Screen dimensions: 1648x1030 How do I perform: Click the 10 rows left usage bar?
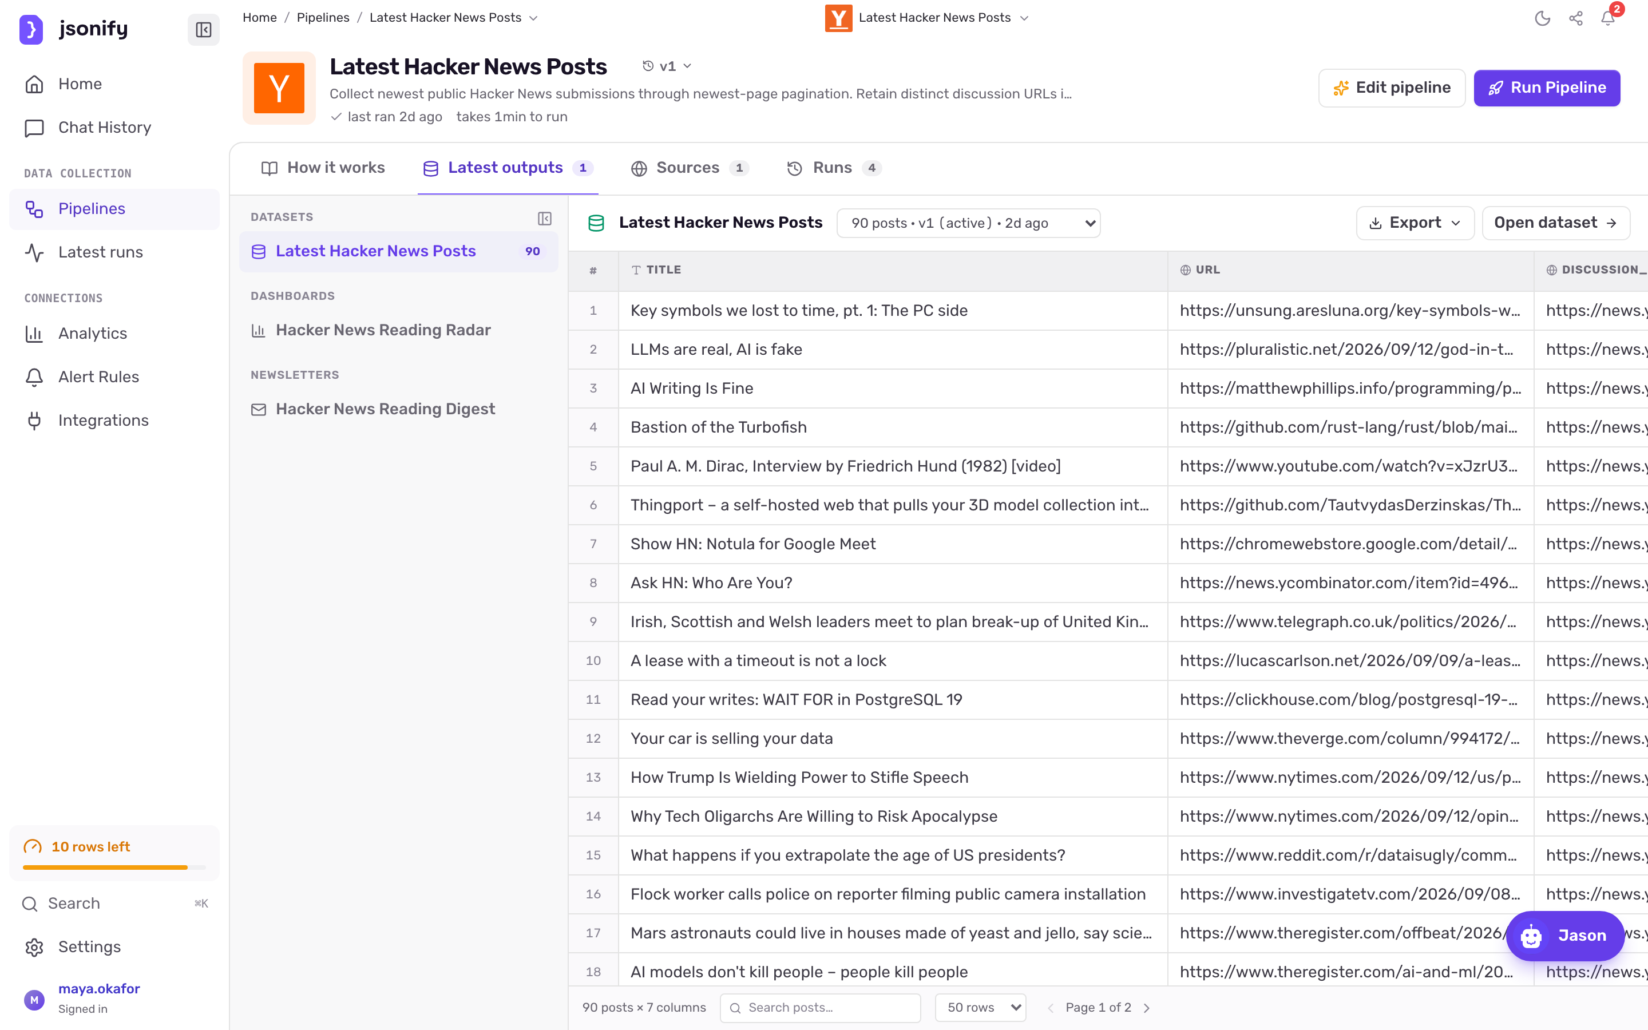(114, 853)
